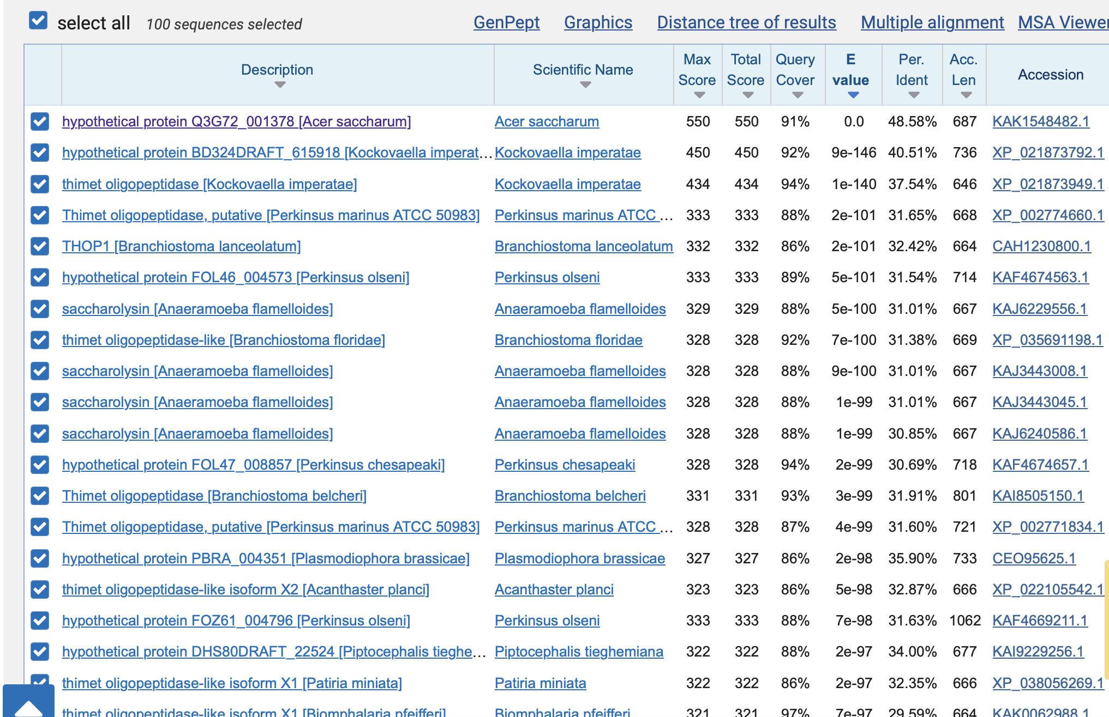Uncheck the Thimet oligopeptidase Branchiostoma belcheri checkbox

click(x=40, y=496)
